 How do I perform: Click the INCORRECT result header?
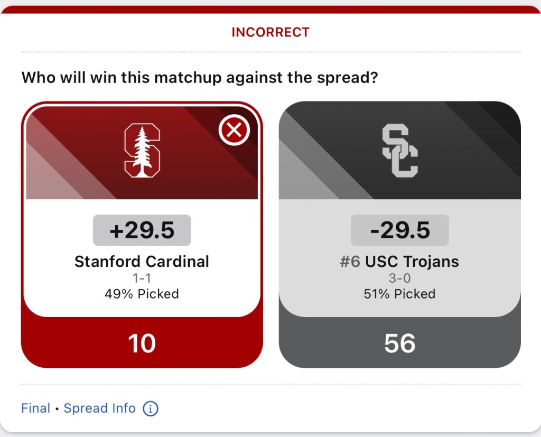point(270,32)
